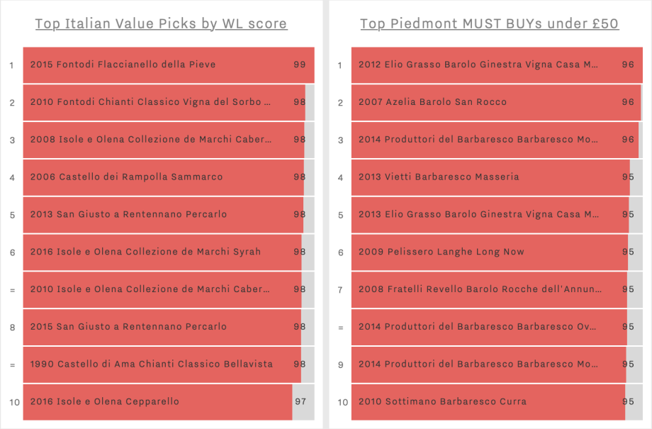Click 2008 Isole e Olena Collezione de Marchi row
The height and width of the screenshot is (429, 652).
point(169,140)
